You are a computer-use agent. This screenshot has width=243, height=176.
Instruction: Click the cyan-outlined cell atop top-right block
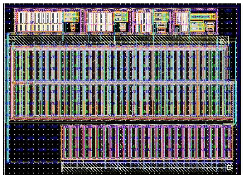(x=201, y=16)
